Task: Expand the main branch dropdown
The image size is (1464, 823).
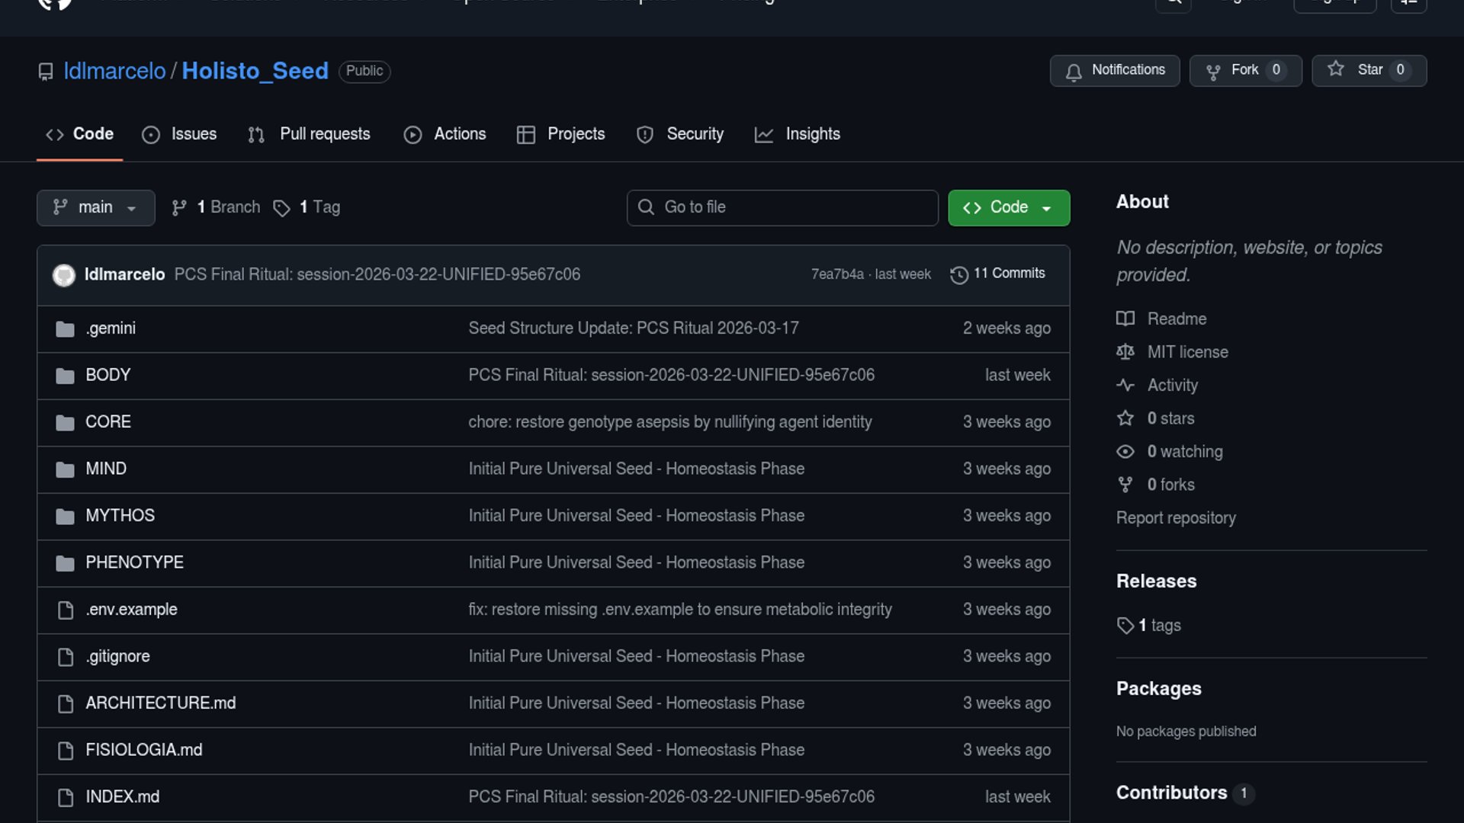Action: [x=95, y=207]
